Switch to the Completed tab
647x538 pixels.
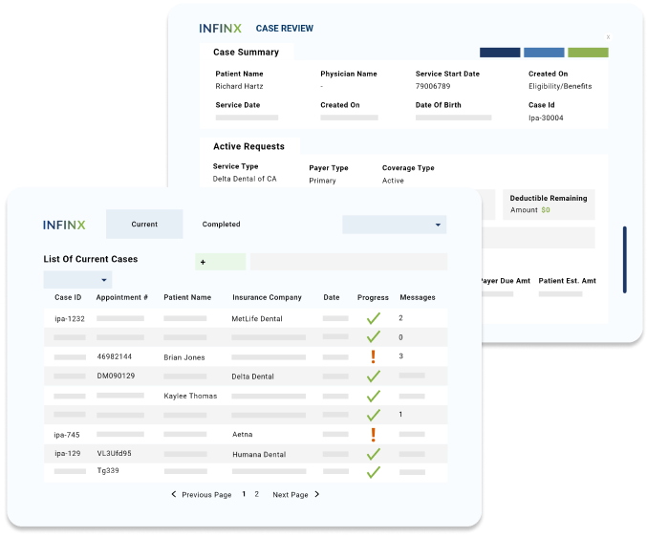point(221,224)
